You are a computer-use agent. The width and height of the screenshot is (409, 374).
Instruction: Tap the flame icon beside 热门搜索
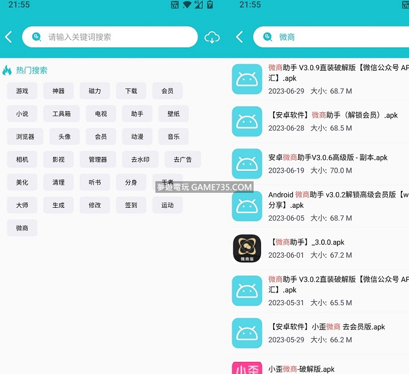point(7,71)
